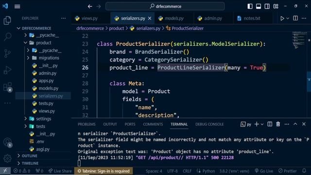Switch to the OUTPUT panel tab
Image resolution: width=311 pixels, height=175 pixels.
pyautogui.click(x=110, y=124)
